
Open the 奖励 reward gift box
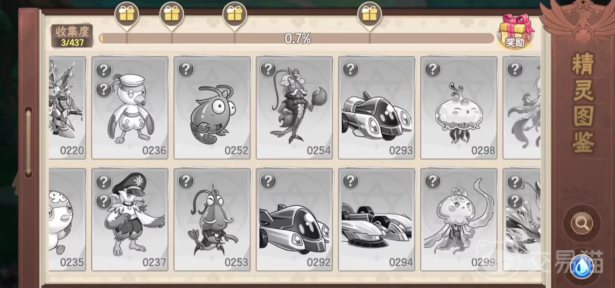(x=516, y=31)
